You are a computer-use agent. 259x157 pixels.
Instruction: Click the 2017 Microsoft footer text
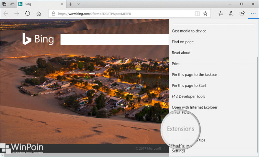pos(148,148)
